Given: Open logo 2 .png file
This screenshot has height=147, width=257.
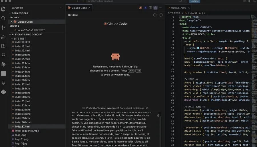Looking at the screenshot, I should [37, 139].
